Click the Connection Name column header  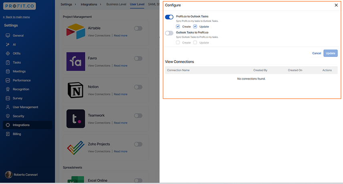click(178, 70)
